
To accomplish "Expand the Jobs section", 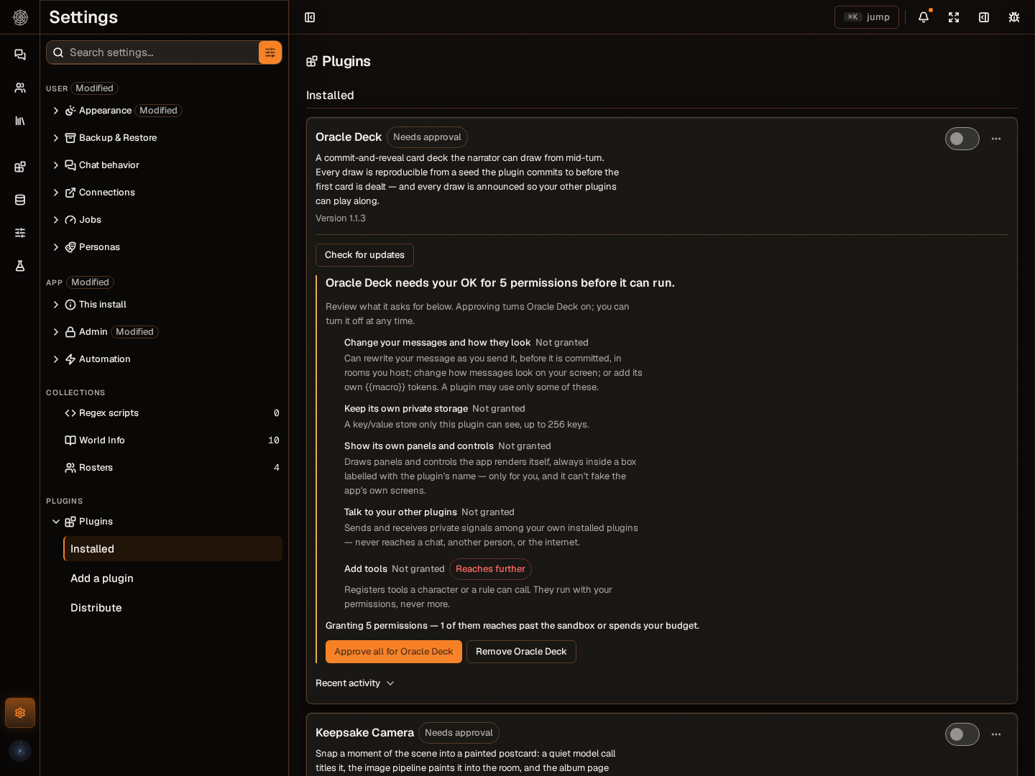I will point(56,220).
